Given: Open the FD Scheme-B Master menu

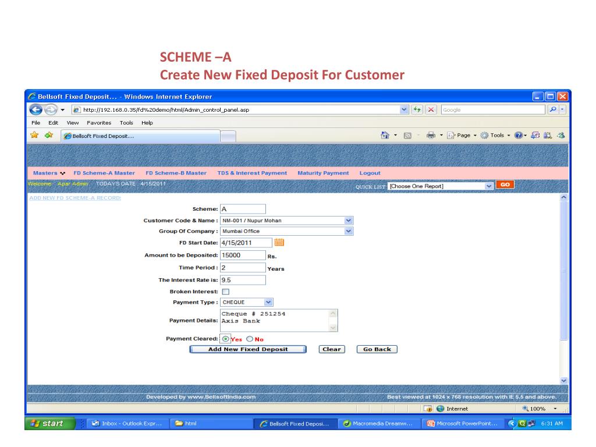Looking at the screenshot, I should 176,173.
